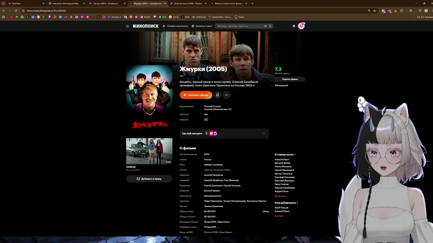Bookmark this page with the star icon
Viewport: 433px width, 243px height.
[374, 11]
